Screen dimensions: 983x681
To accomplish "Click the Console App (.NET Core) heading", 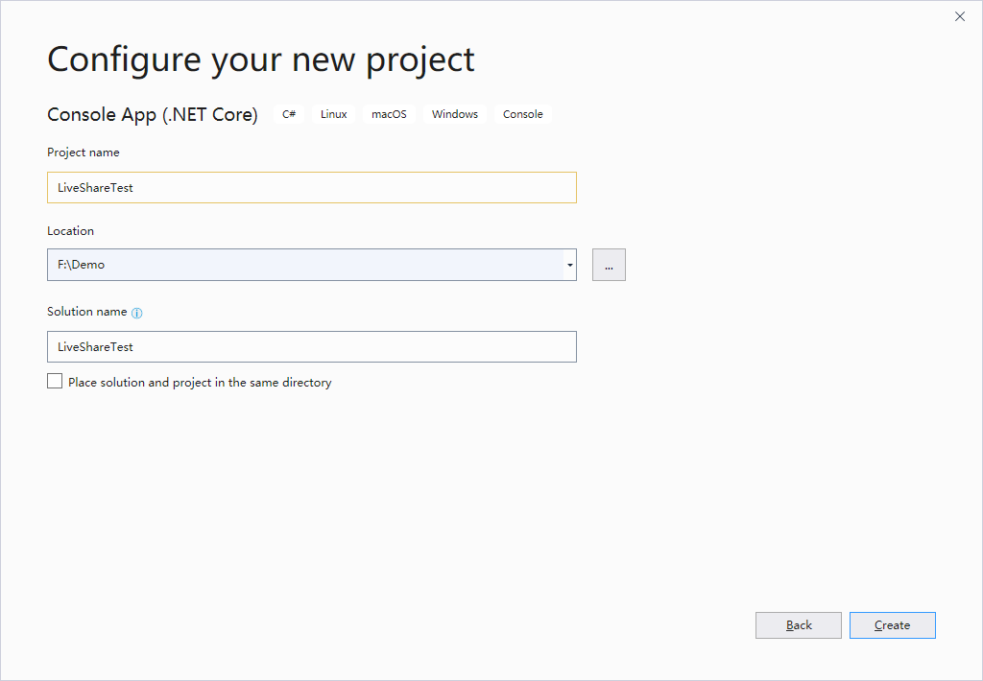I will click(x=153, y=115).
